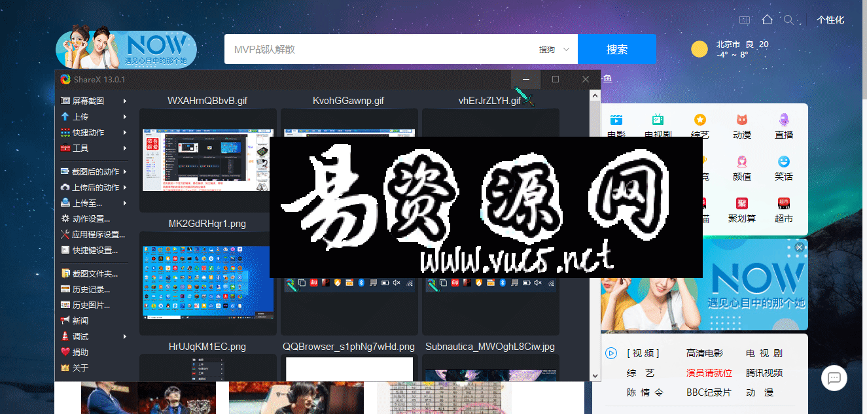Click ShareX scrollbar up arrow
Viewport: 867px width, 414px height.
tap(595, 95)
